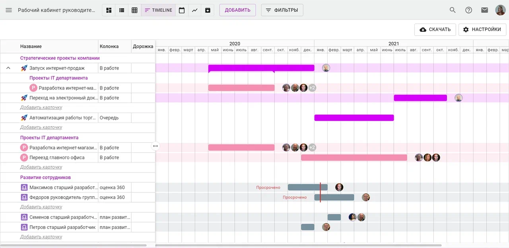Click the Очередь cell of Автоматизация row
This screenshot has width=509, height=248.
(x=115, y=118)
